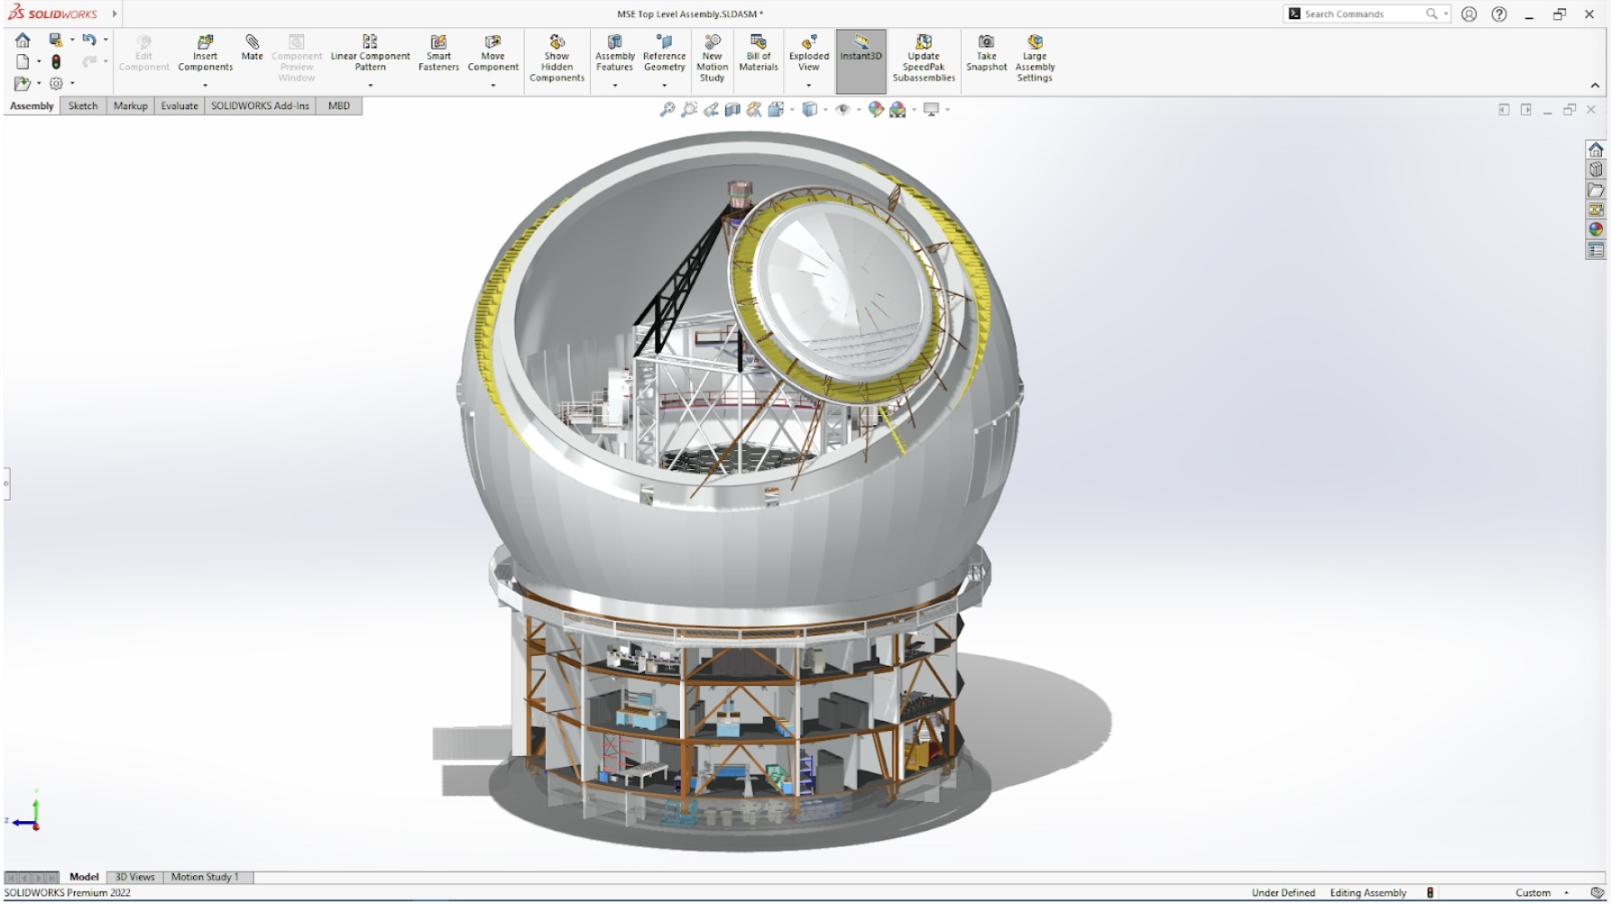Expand the Insert Components dropdown arrow
Screen dimensions: 1611x904
205,83
